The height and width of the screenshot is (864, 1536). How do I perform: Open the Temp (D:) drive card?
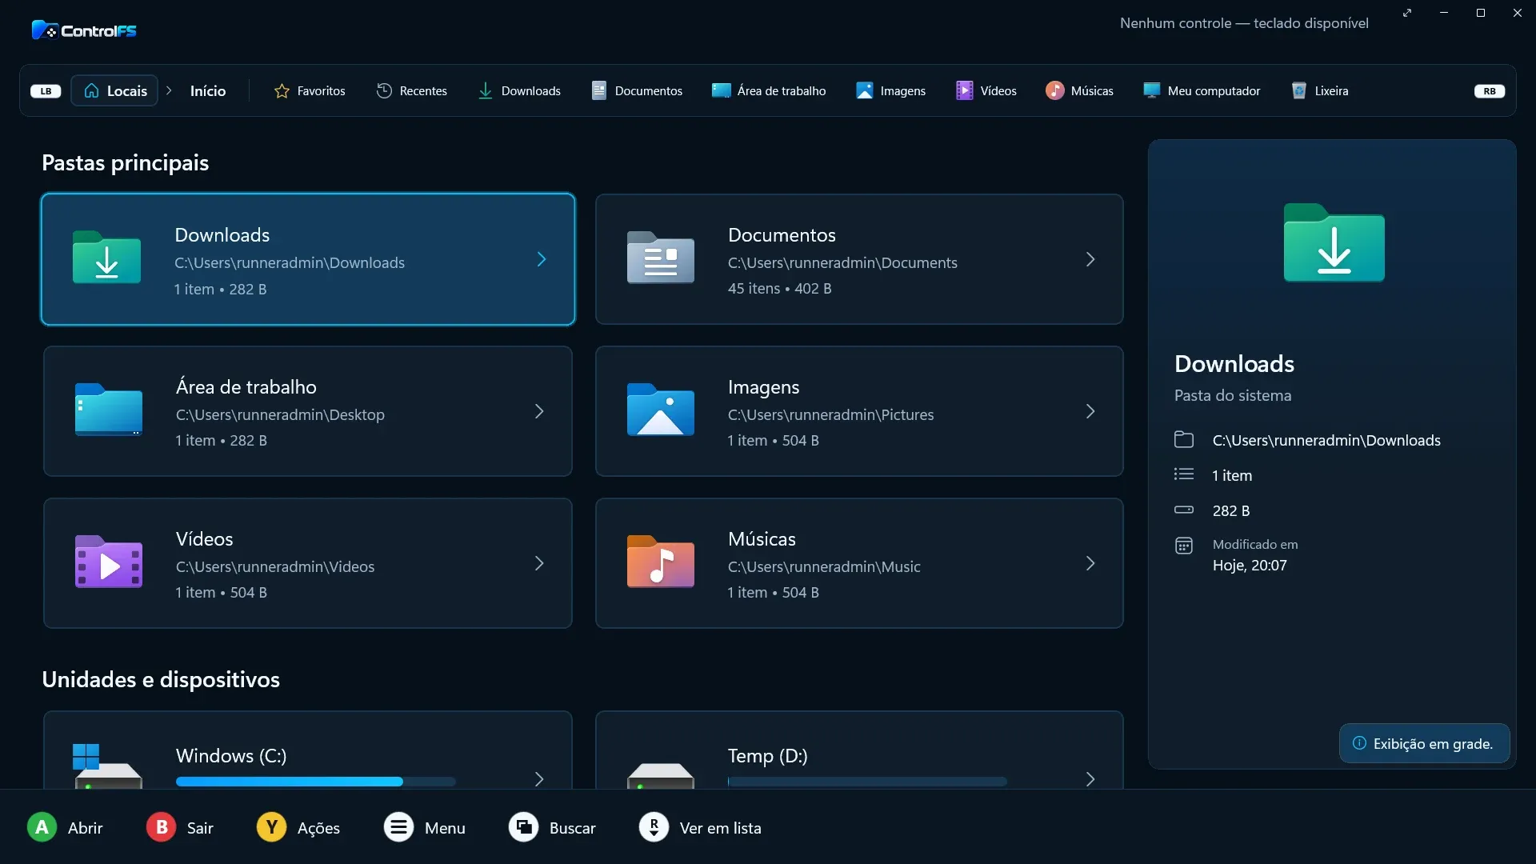point(859,750)
